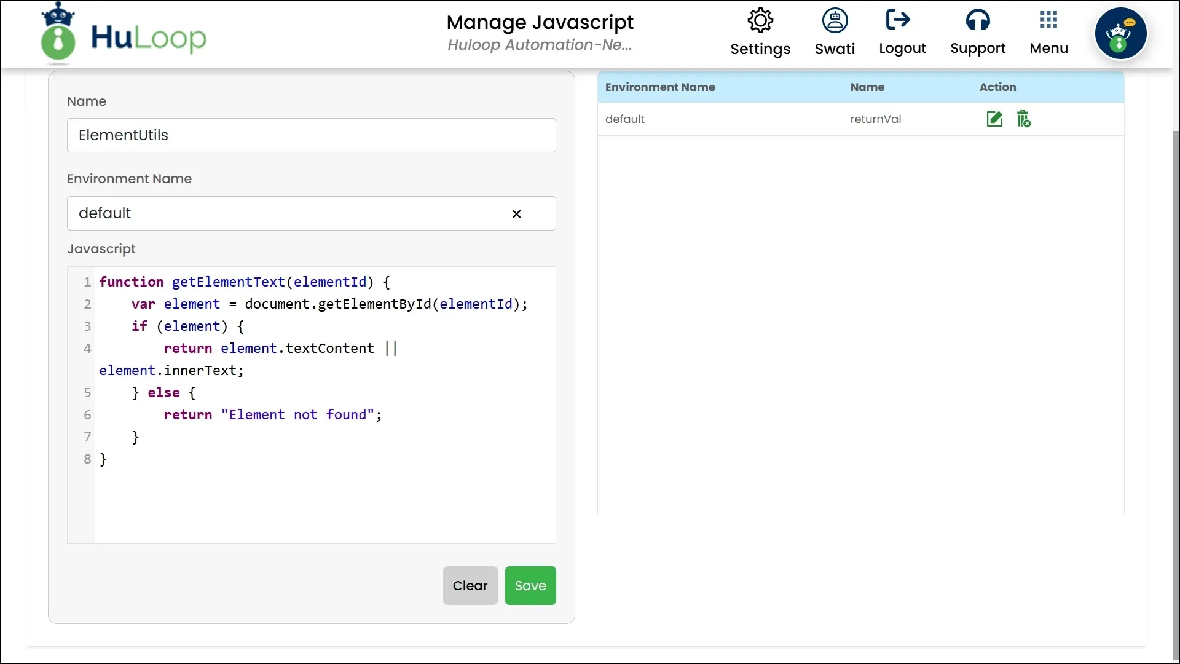
Task: Open the Settings gear icon
Action: click(x=760, y=21)
